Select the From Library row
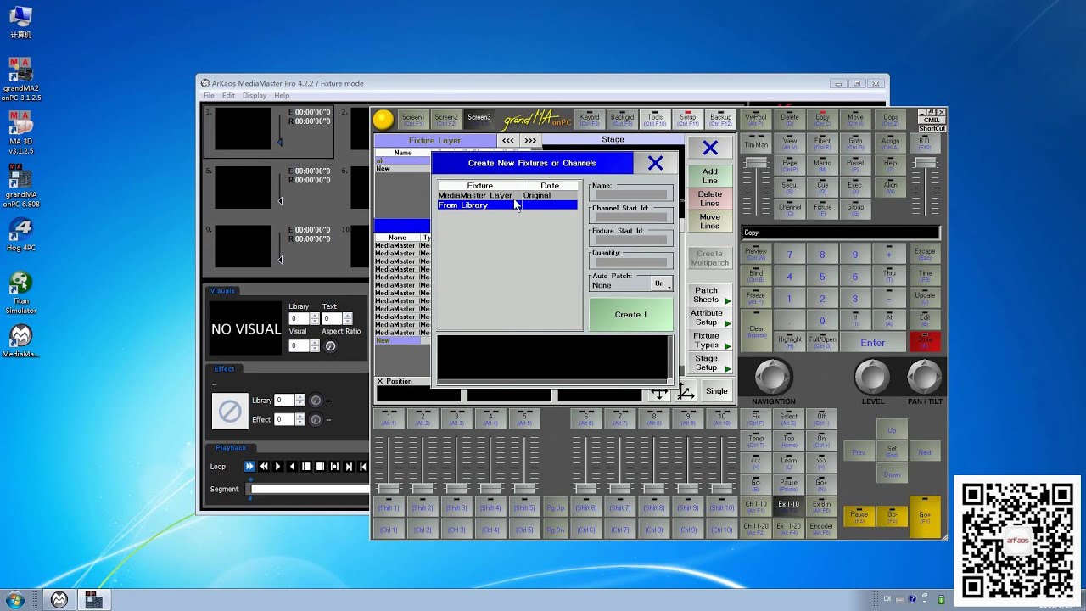This screenshot has height=611, width=1086. click(x=507, y=205)
